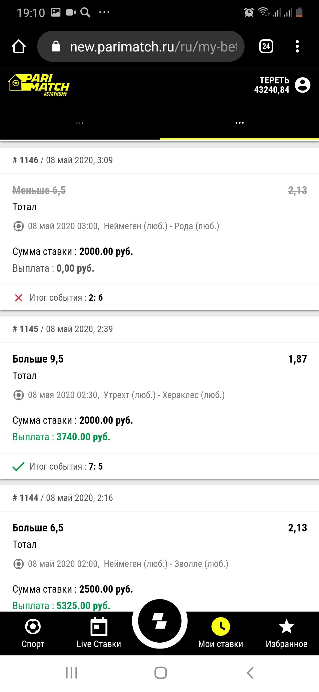Open the browser three-dot overflow menu
319x692 pixels.
pyautogui.click(x=297, y=46)
